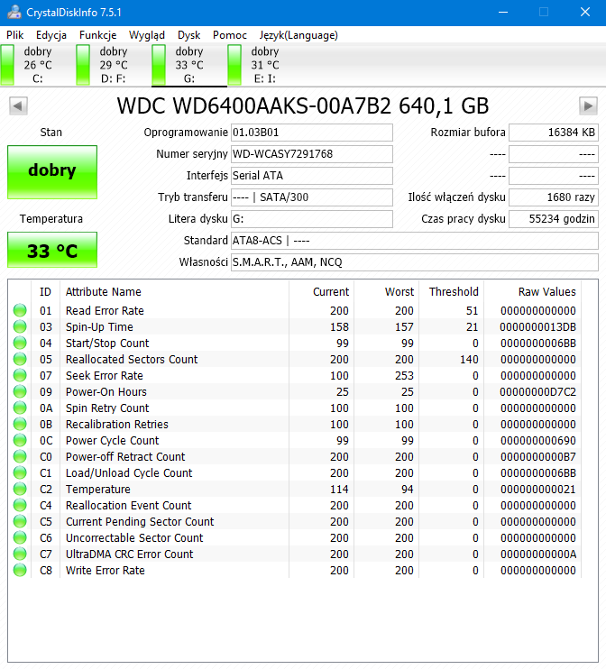Click status icon for Load/Unload Cycle Count

tap(20, 472)
